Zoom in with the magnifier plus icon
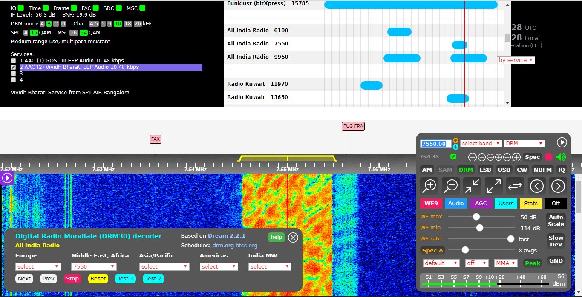This screenshot has width=582, height=297. click(x=429, y=186)
